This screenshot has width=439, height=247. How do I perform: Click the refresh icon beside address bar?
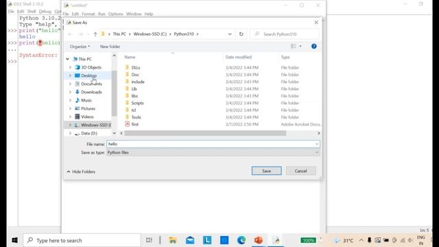click(x=241, y=34)
